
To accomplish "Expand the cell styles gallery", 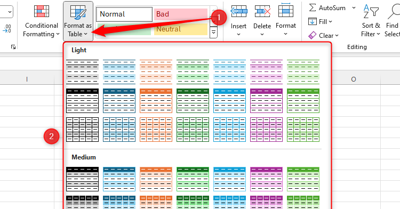I will (x=213, y=33).
